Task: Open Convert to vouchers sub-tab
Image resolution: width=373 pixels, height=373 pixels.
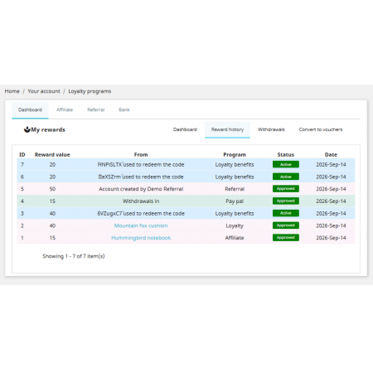Action: (321, 129)
